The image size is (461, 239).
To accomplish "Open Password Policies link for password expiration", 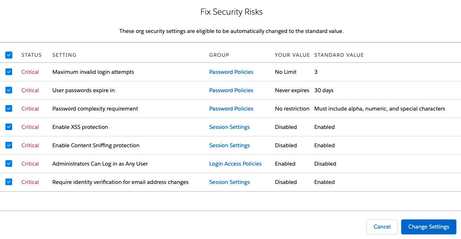I will pyautogui.click(x=231, y=91).
